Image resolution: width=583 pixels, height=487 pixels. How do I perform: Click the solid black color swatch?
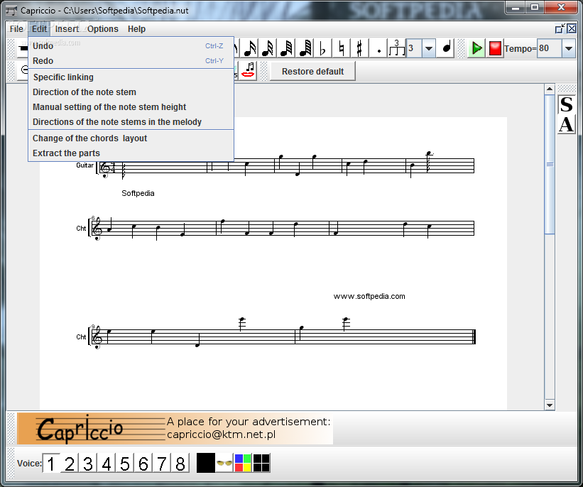pos(206,463)
